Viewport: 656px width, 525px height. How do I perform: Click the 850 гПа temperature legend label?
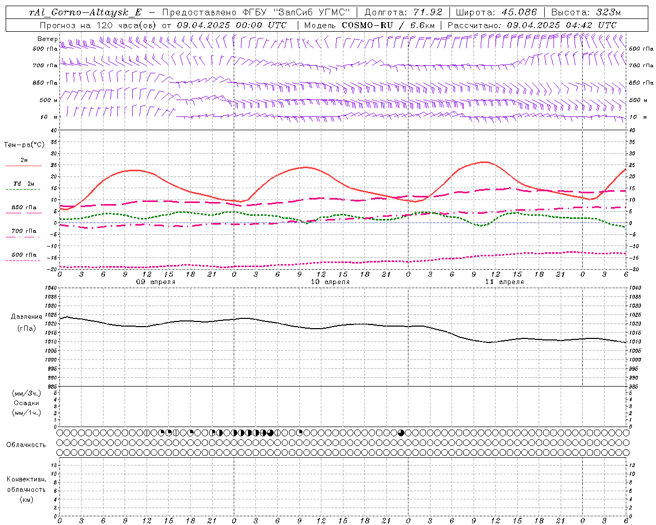pyautogui.click(x=24, y=208)
